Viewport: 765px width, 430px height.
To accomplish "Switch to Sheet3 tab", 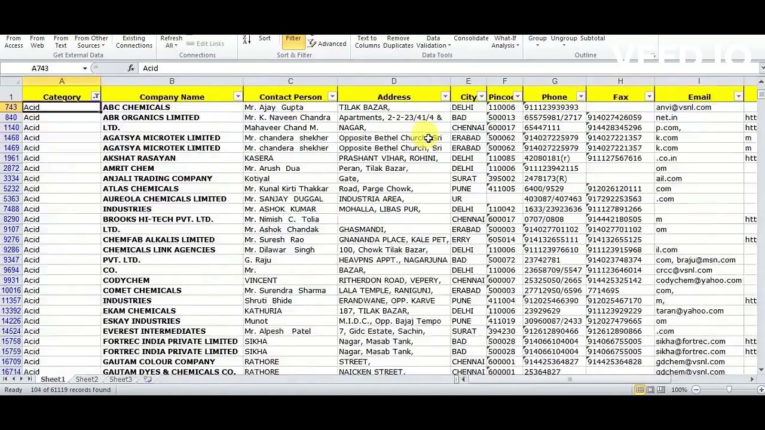I will (120, 380).
